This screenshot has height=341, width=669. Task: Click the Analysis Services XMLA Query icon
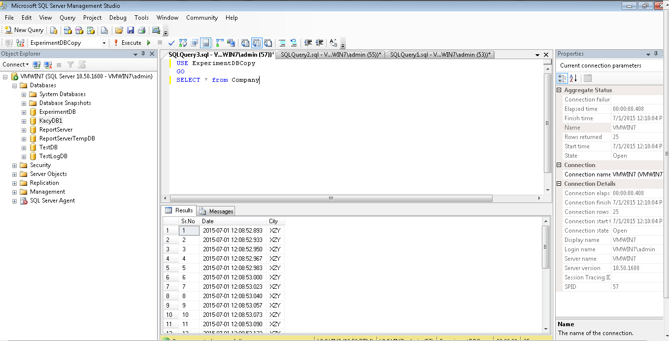(x=90, y=30)
